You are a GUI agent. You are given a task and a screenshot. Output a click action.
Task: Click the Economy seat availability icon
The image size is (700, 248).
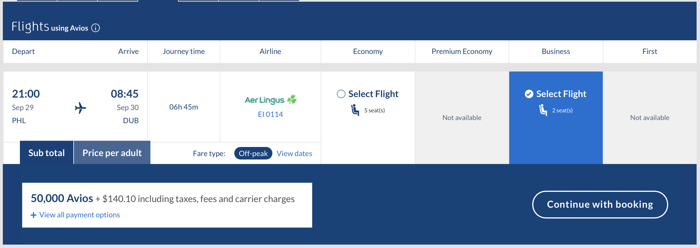pyautogui.click(x=355, y=110)
